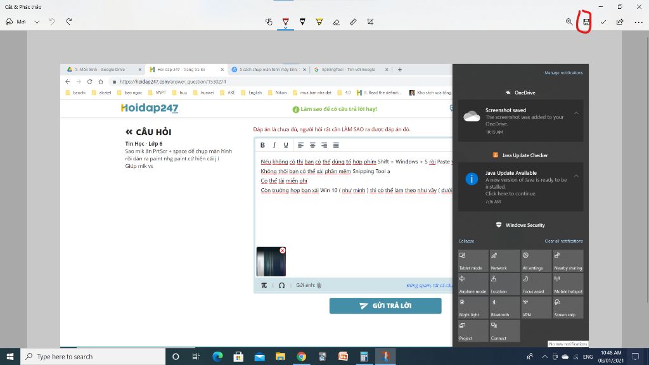The image size is (649, 365).
Task: Open the three-dot See more menu
Action: click(639, 22)
